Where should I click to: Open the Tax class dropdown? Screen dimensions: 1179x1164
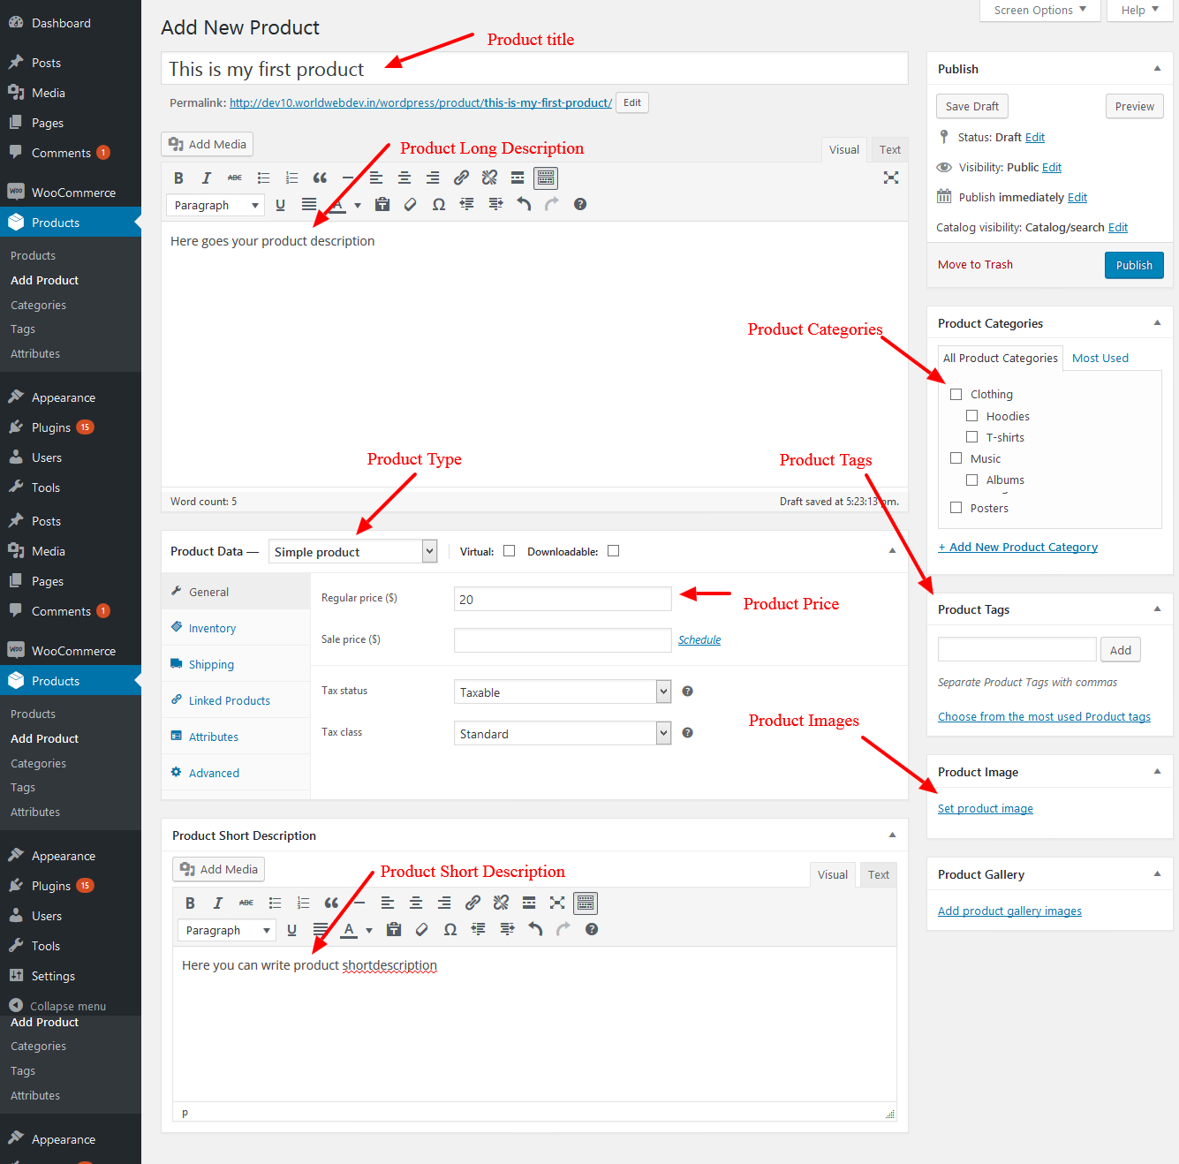(562, 733)
